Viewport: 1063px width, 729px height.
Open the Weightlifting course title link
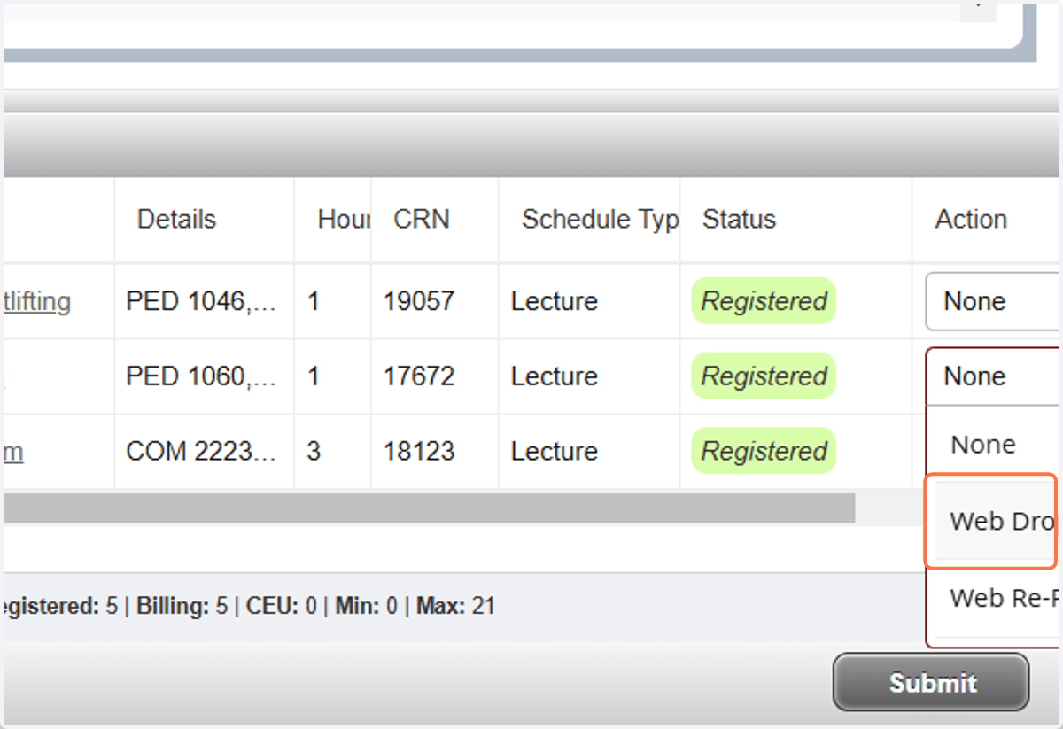click(35, 301)
